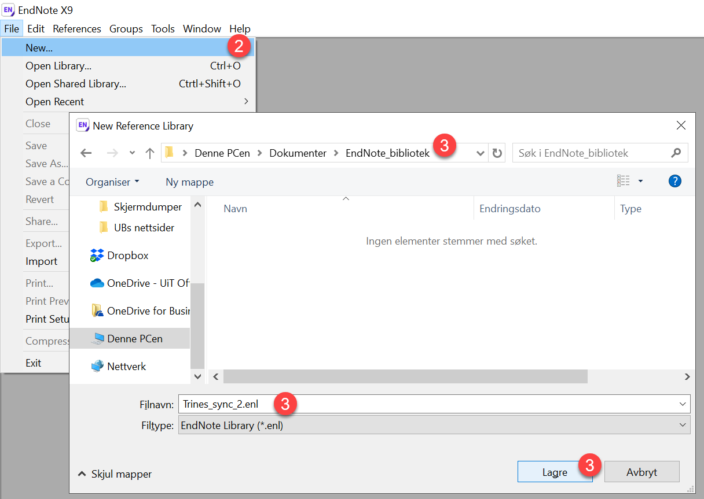
Task: Click the search magnifier icon
Action: click(676, 153)
